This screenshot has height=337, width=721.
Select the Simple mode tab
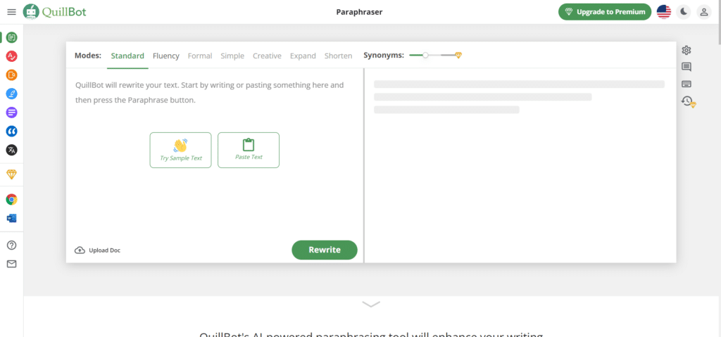coord(232,56)
